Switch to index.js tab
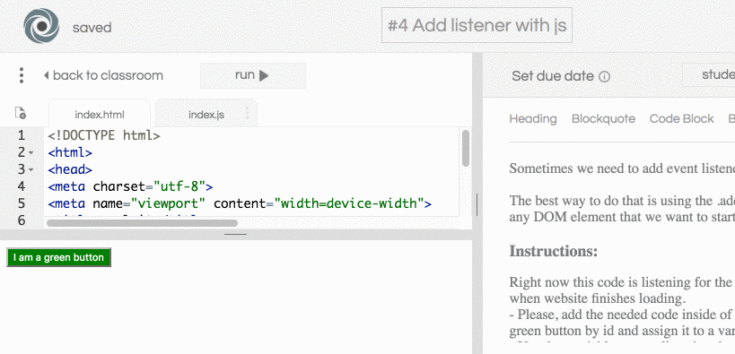This screenshot has width=735, height=354. click(x=206, y=115)
